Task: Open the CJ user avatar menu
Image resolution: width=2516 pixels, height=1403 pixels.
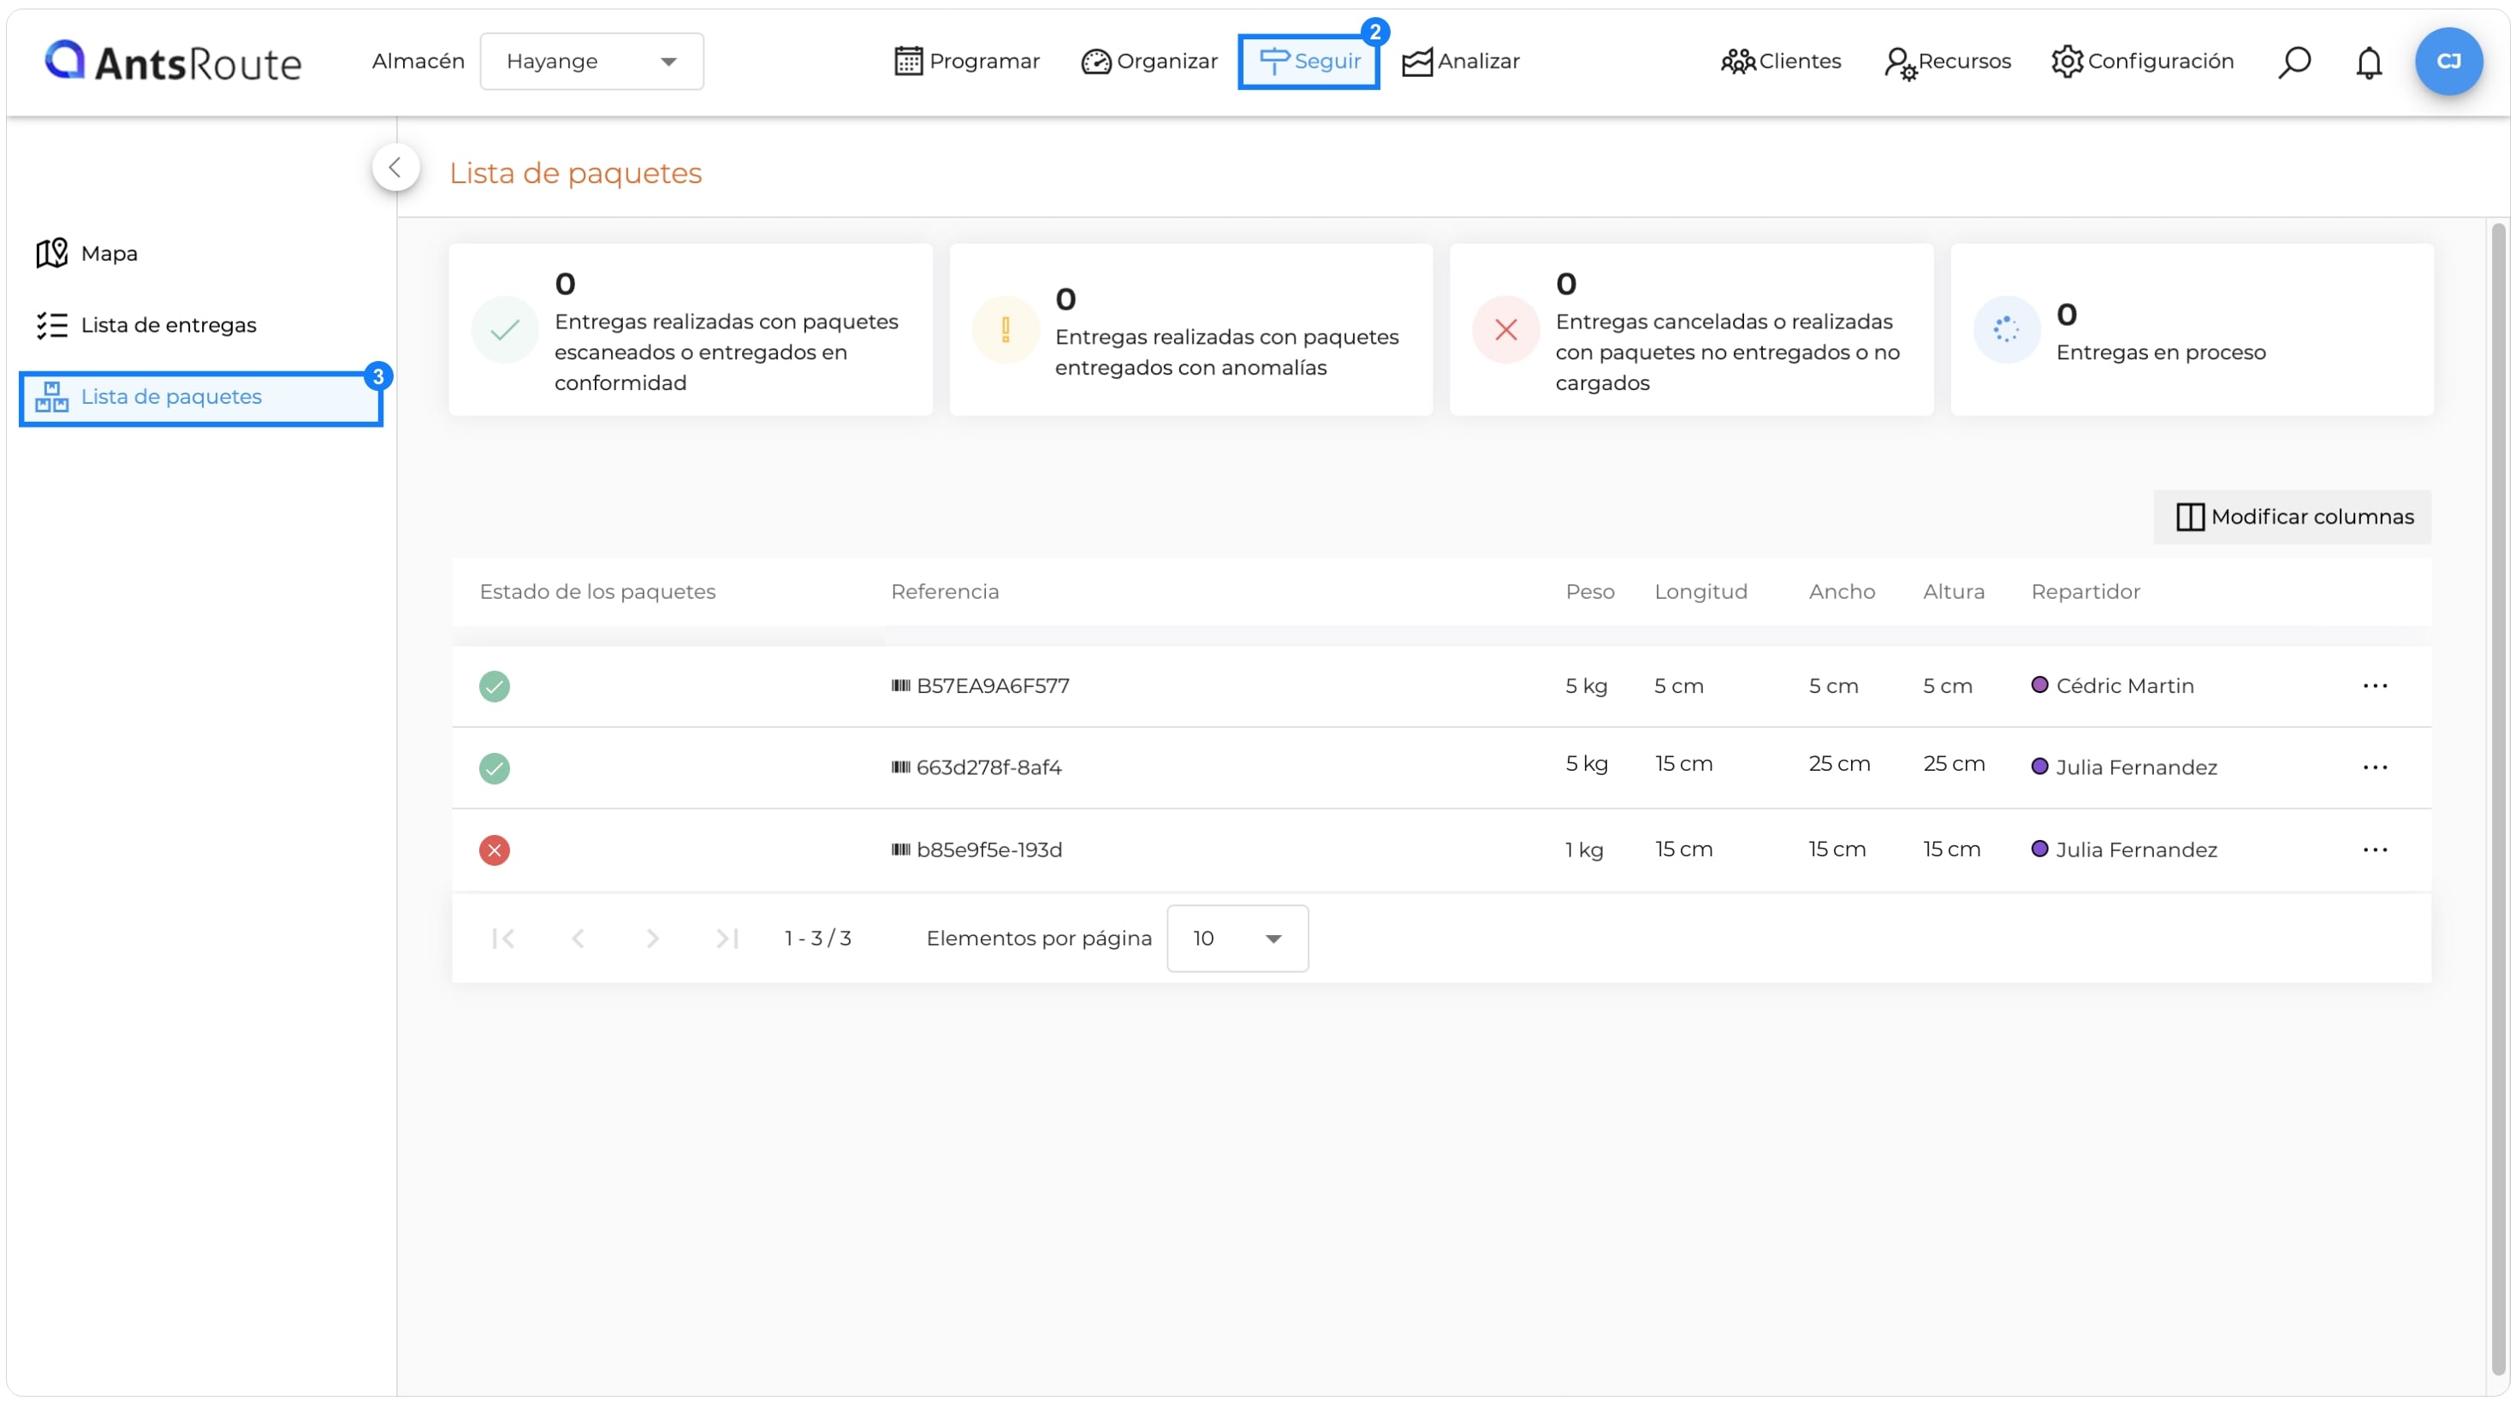Action: (x=2448, y=62)
